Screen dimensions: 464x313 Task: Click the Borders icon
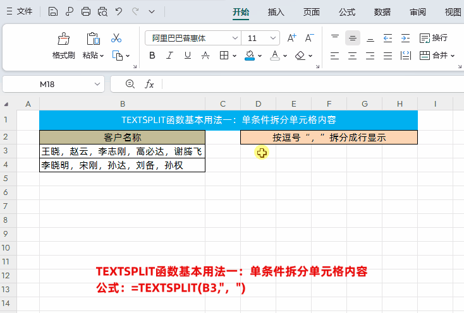224,56
